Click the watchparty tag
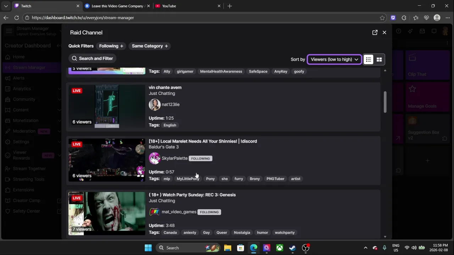454x255 pixels. [x=285, y=233]
